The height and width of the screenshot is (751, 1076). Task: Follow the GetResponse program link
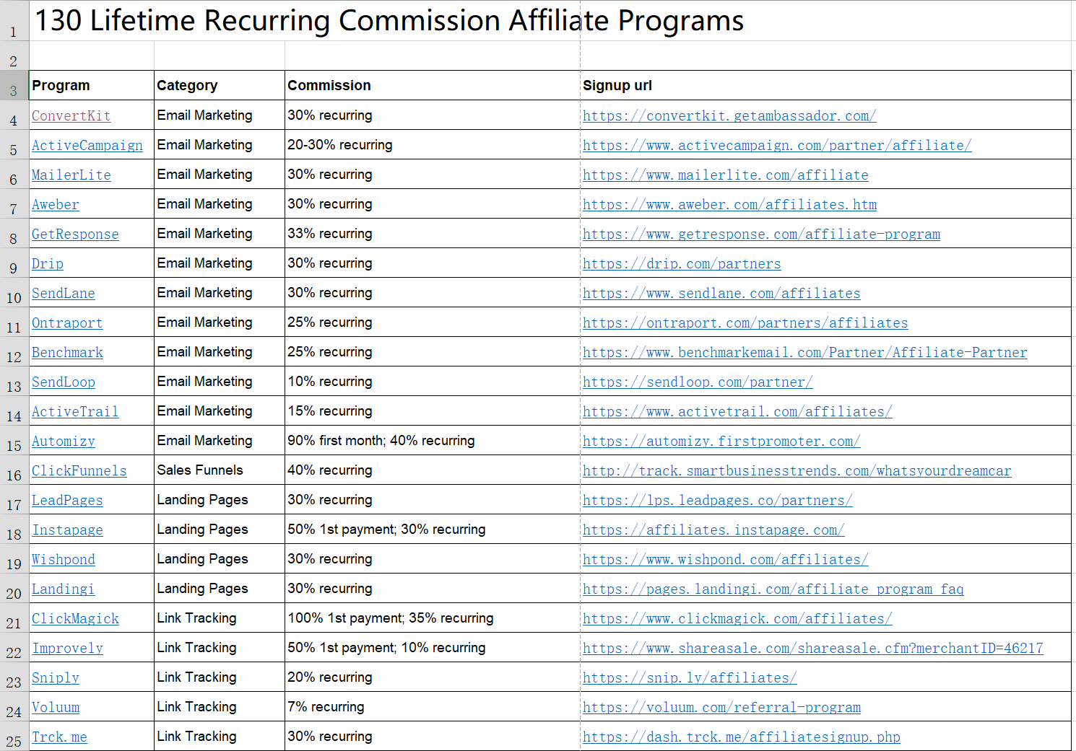pyautogui.click(x=75, y=234)
